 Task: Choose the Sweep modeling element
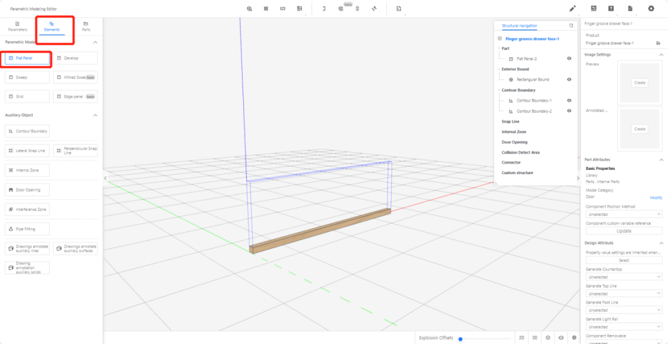(x=27, y=78)
